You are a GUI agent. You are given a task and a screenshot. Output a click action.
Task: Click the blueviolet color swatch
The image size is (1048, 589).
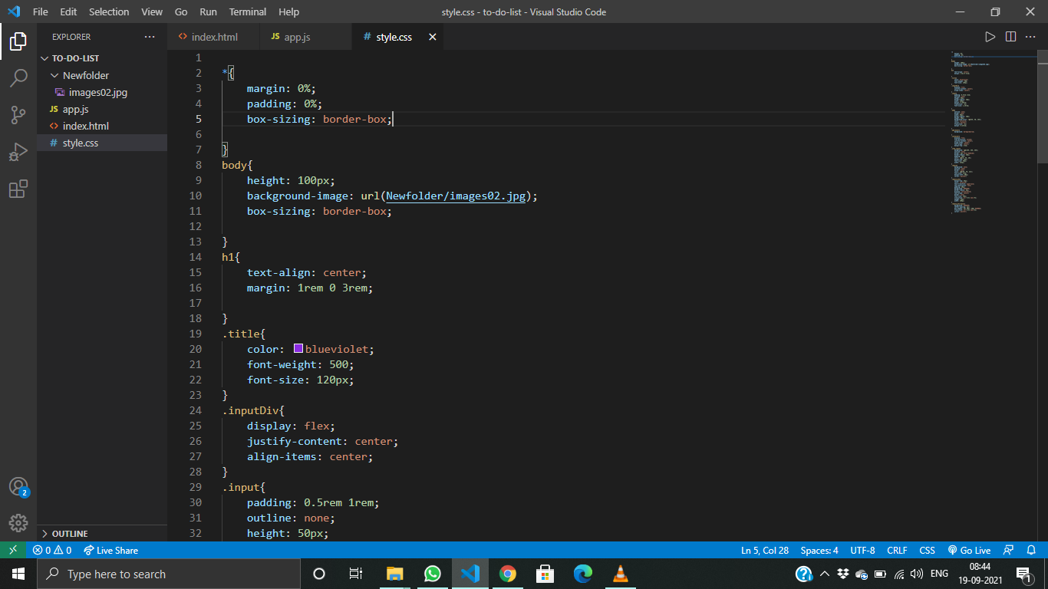pyautogui.click(x=298, y=348)
